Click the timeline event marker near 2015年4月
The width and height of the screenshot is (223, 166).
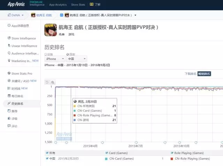pos(102,142)
